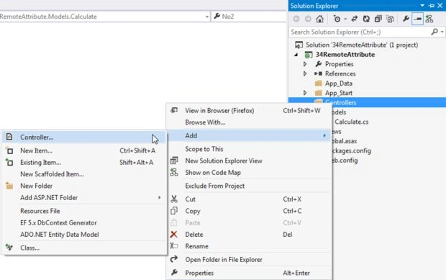Toggle Auto Hide pin on Solution Explorer
The width and height of the screenshot is (446, 280).
click(432, 6)
